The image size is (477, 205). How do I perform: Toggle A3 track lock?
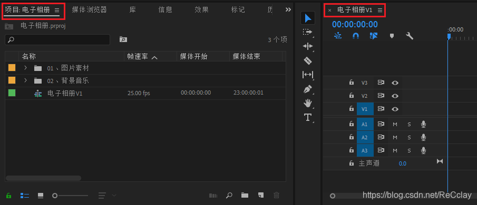[x=352, y=150]
